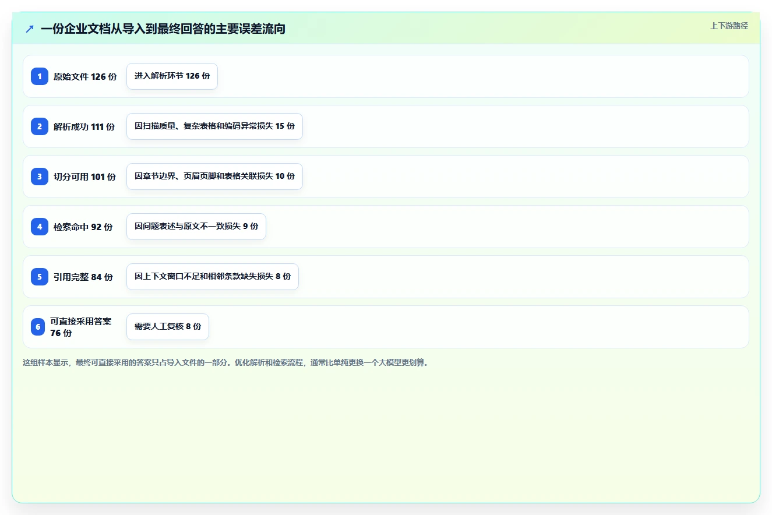772x515 pixels.
Task: Click step badge number 6
Action: 38,327
